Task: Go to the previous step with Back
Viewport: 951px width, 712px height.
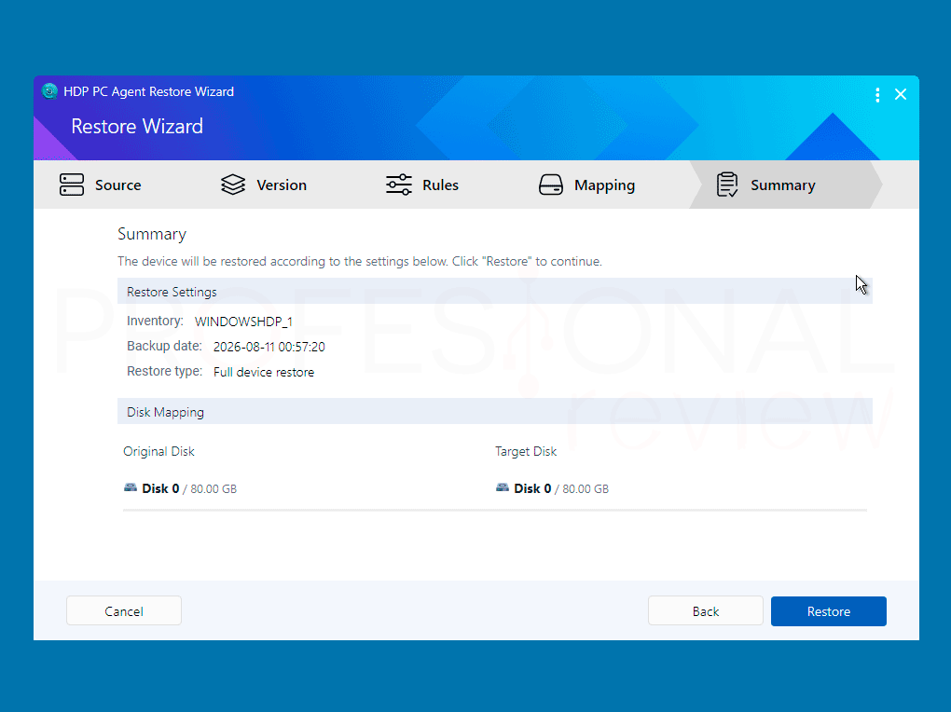Action: point(706,611)
